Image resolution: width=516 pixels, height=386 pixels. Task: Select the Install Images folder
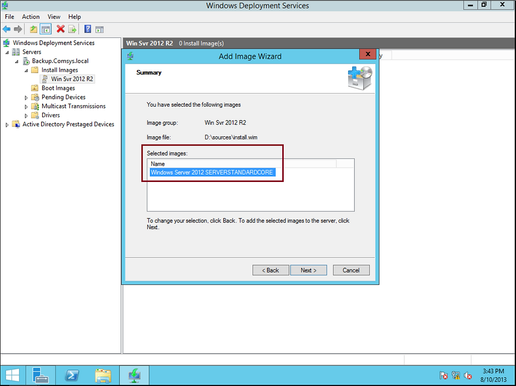pos(59,70)
